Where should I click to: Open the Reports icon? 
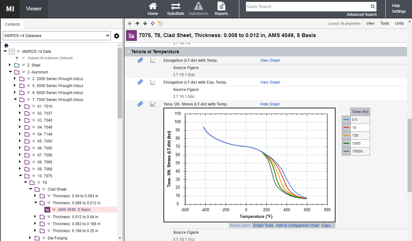[221, 6]
